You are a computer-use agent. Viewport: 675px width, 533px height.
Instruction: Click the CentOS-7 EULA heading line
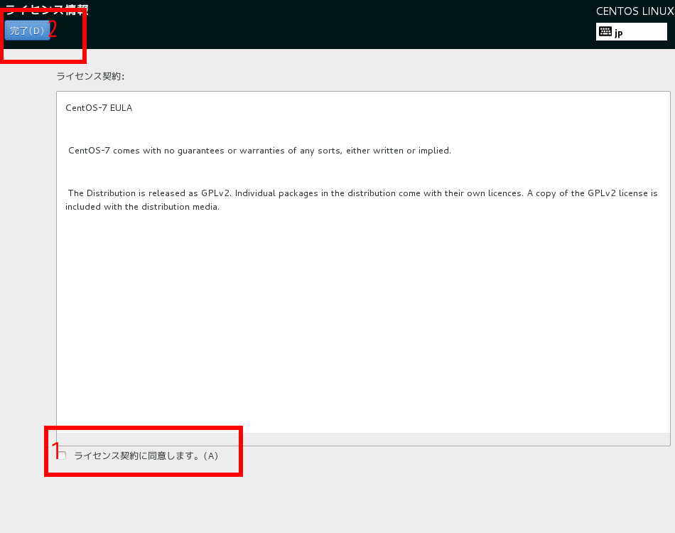pos(99,108)
